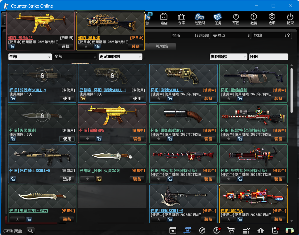The width and height of the screenshot is (299, 235).
Task: Click lock icon on 怀旧|旋风SKULL-9 card
Action: click(170, 219)
